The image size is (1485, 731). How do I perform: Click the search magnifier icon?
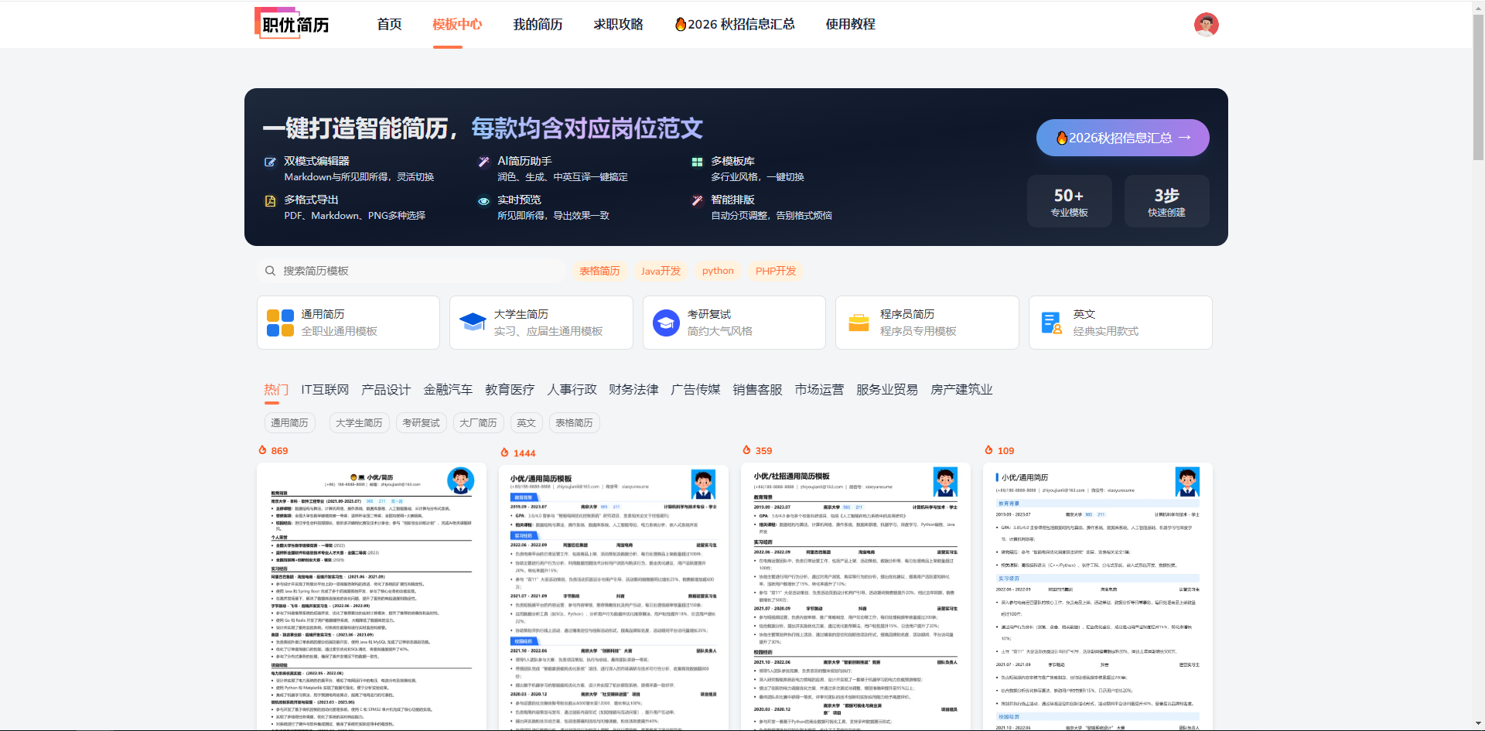click(270, 271)
